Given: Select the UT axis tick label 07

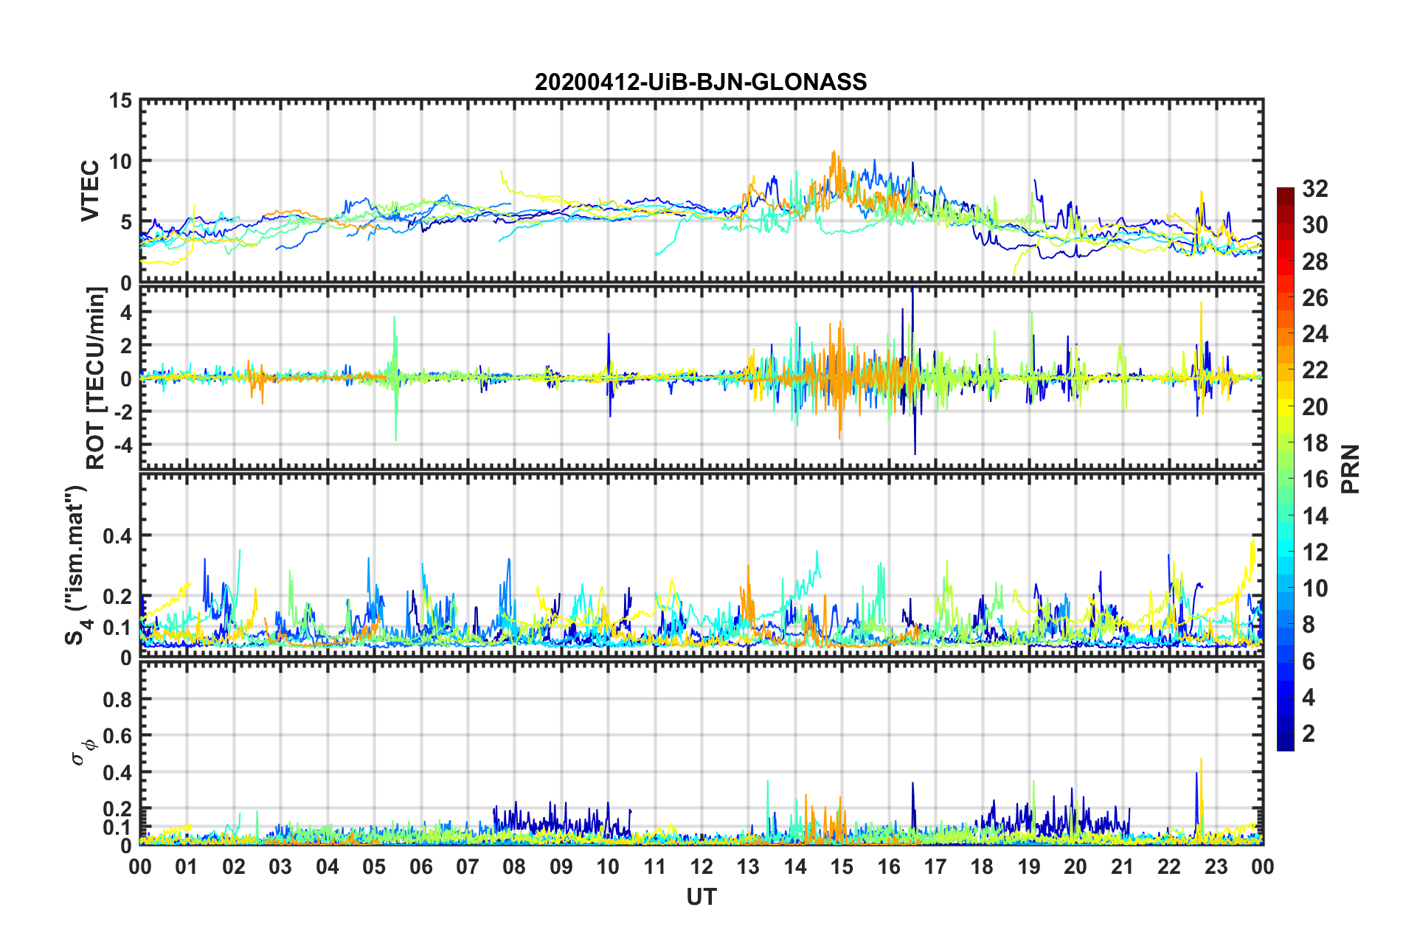Looking at the screenshot, I should (x=468, y=866).
